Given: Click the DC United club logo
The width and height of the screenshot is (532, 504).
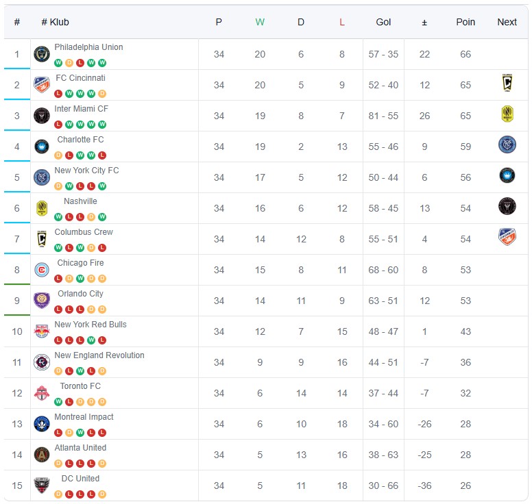Looking at the screenshot, I should 42,486.
